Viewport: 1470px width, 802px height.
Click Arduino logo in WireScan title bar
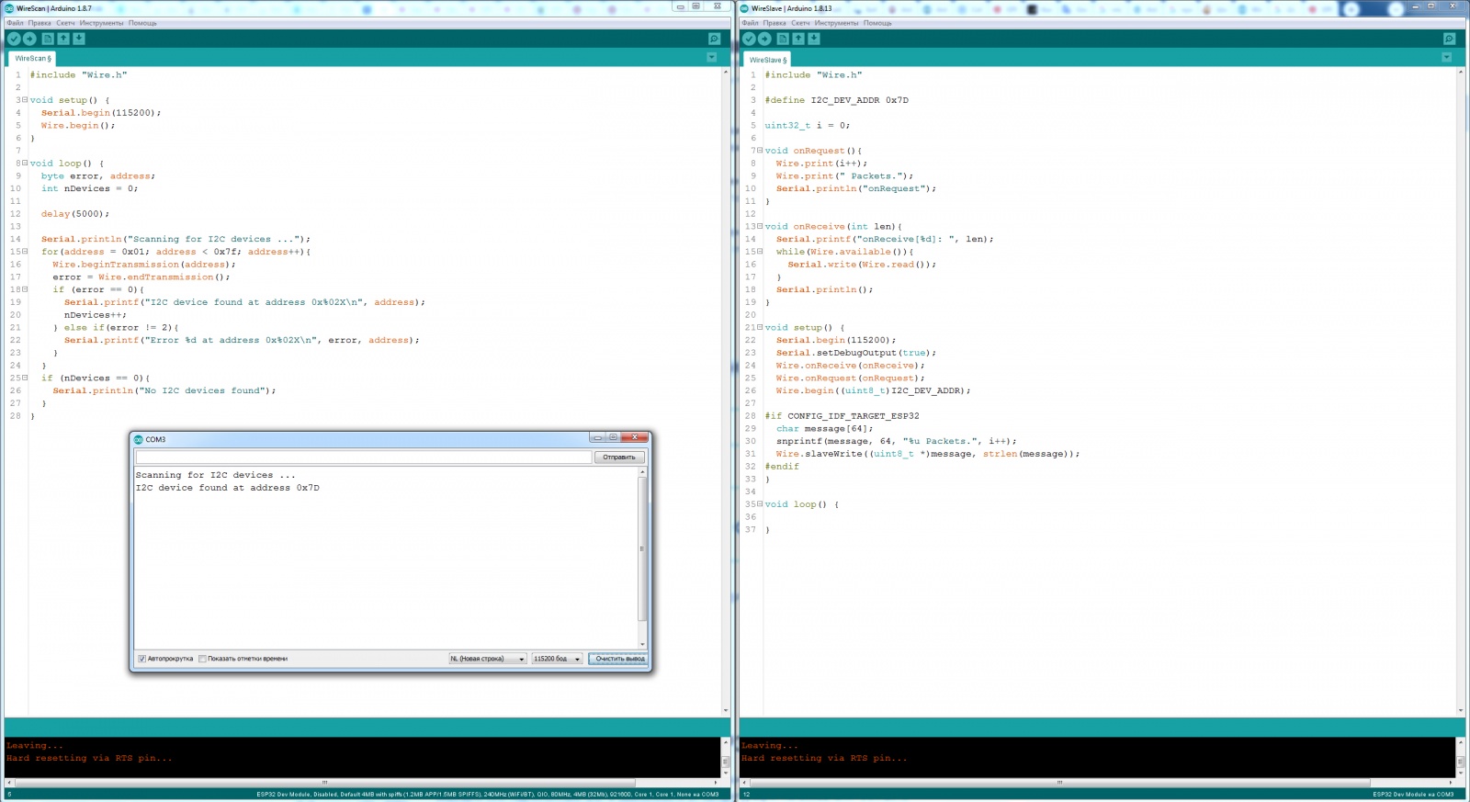9,8
